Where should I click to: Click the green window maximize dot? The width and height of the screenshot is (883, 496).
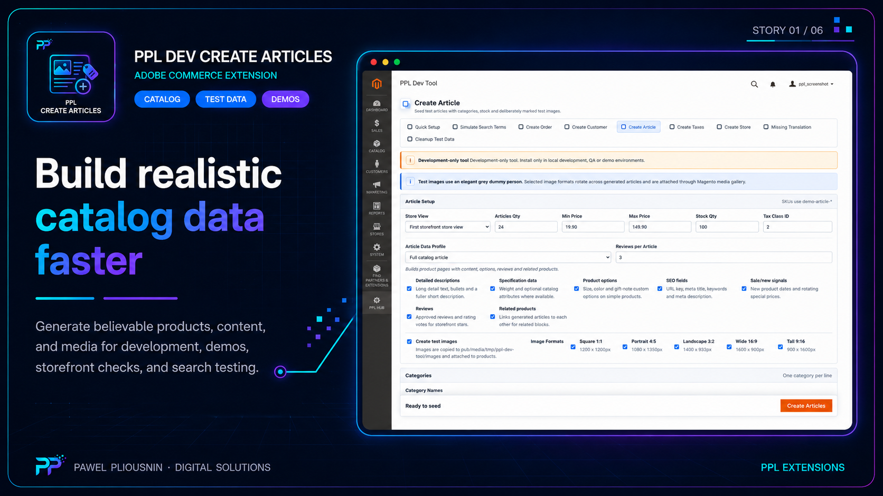[397, 62]
